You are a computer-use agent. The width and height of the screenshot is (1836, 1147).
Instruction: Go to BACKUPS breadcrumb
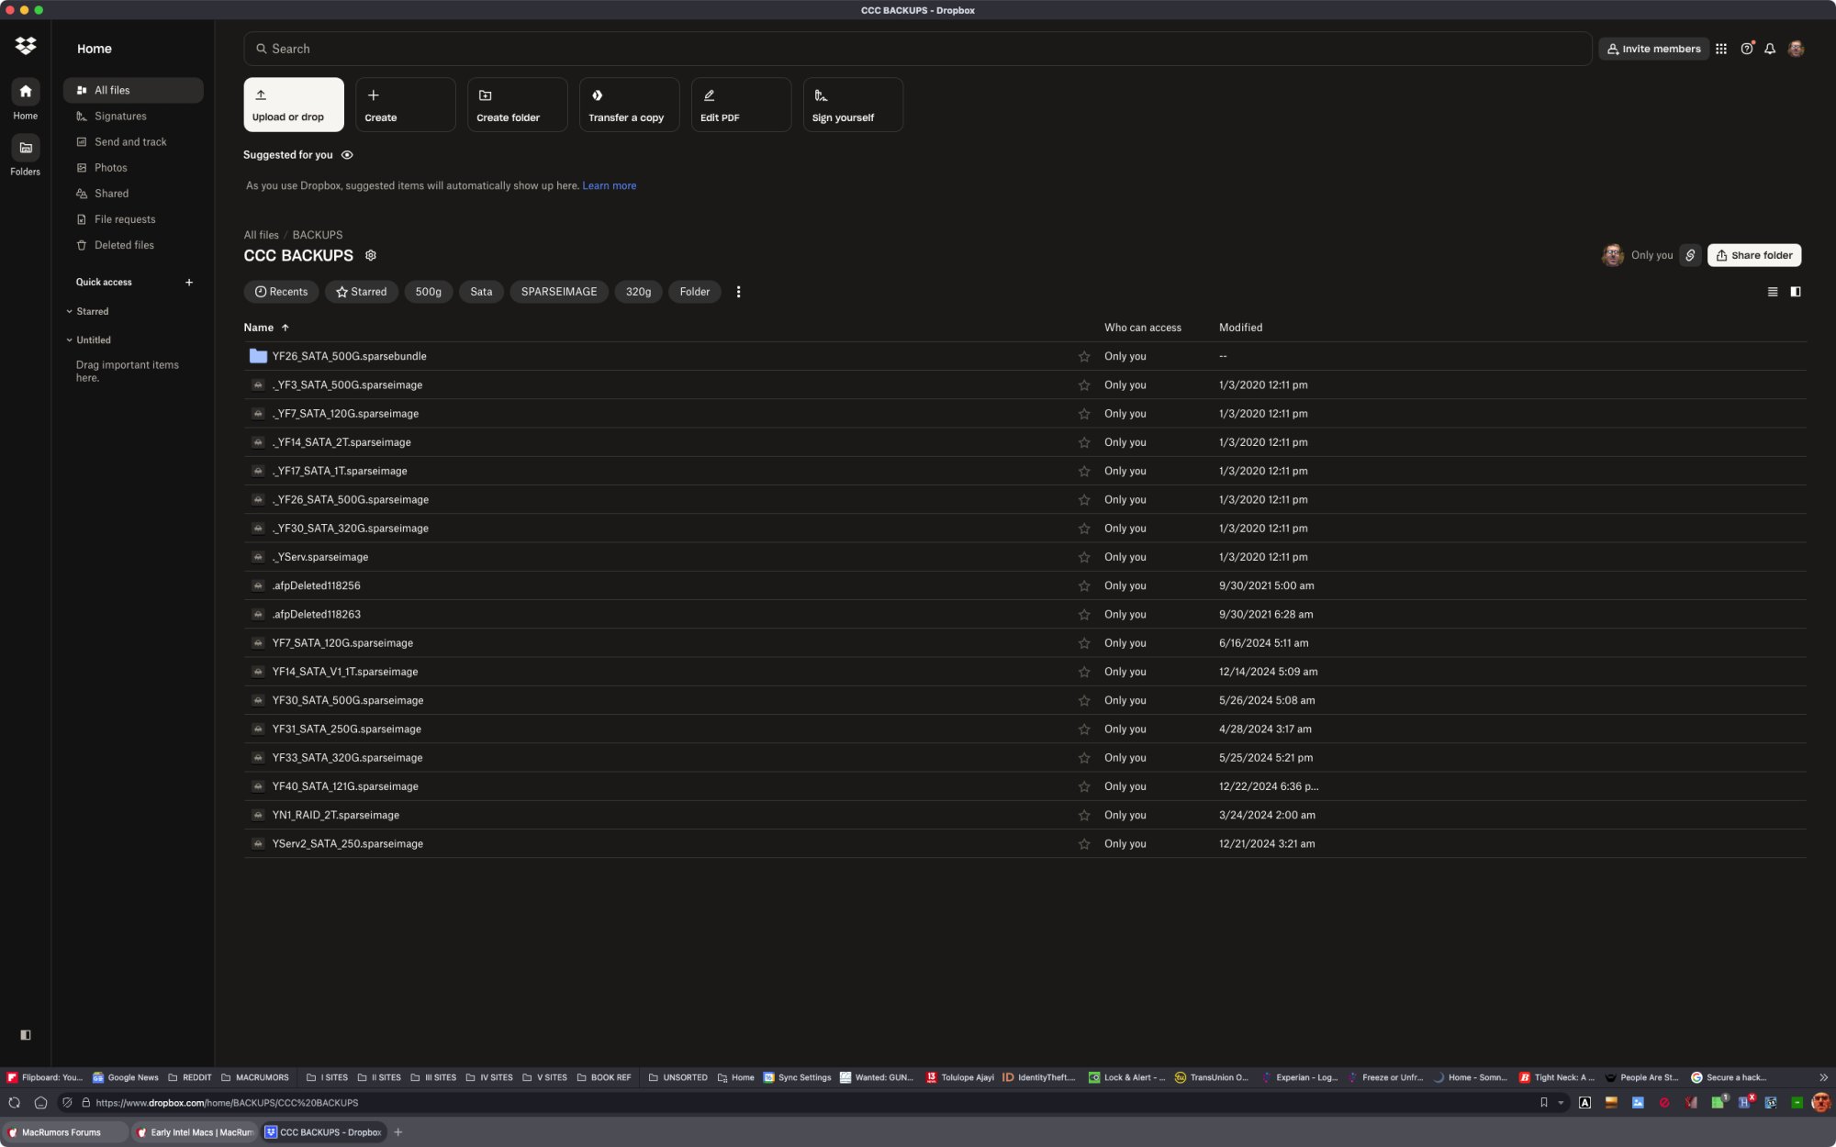pyautogui.click(x=317, y=235)
